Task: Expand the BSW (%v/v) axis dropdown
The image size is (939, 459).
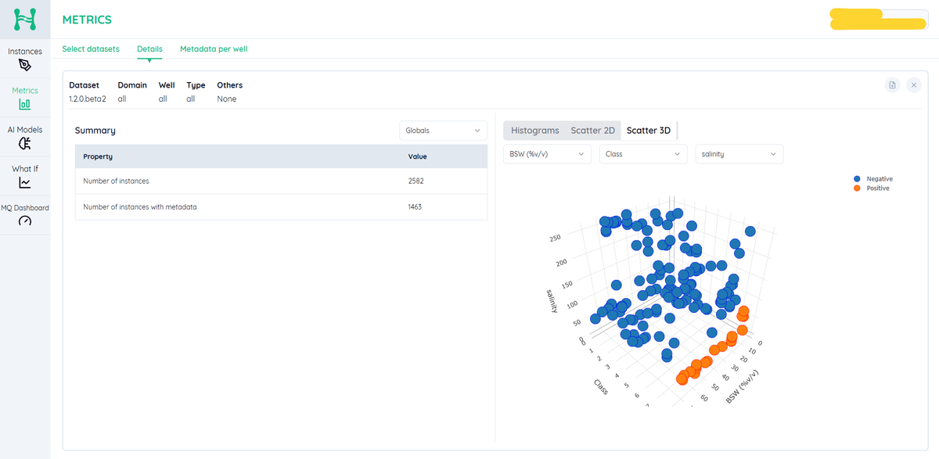Action: tap(547, 154)
